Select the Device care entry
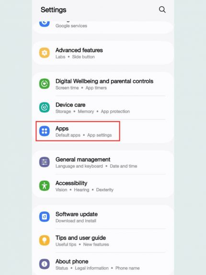Image resolution: width=206 pixels, height=275 pixels. [x=103, y=108]
